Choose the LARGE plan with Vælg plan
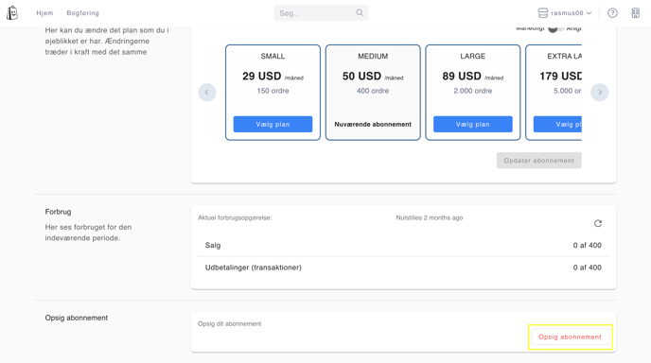Screen dimensions: 651x363 (473, 124)
